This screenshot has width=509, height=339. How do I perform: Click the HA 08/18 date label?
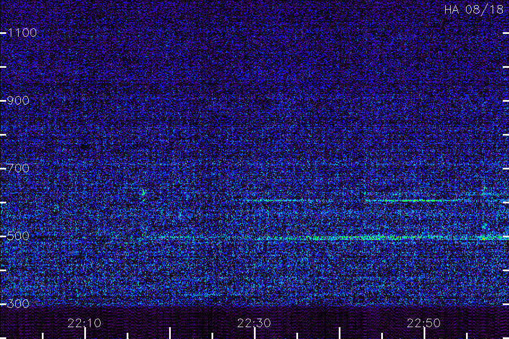[x=473, y=10]
